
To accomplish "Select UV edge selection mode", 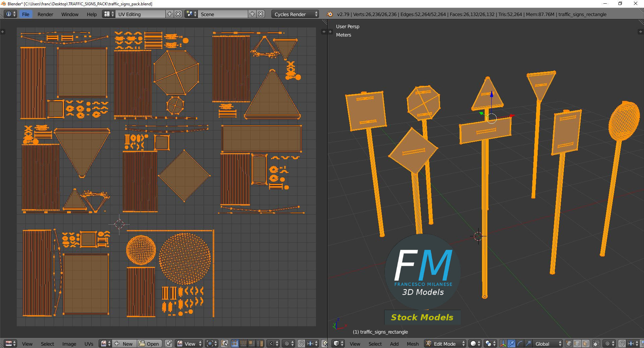I will [243, 344].
